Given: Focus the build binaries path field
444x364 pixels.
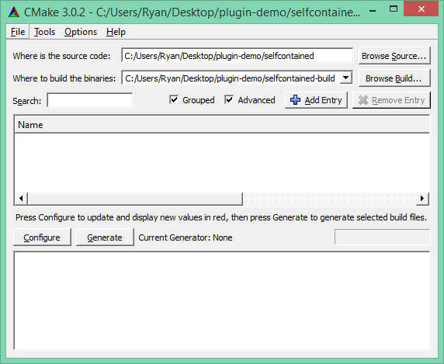Looking at the screenshot, I should 231,78.
